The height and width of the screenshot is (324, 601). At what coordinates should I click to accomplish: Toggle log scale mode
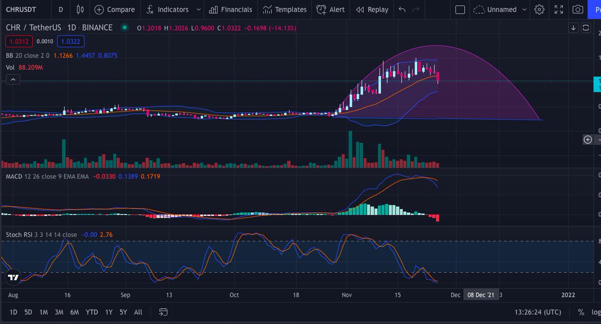(x=595, y=312)
